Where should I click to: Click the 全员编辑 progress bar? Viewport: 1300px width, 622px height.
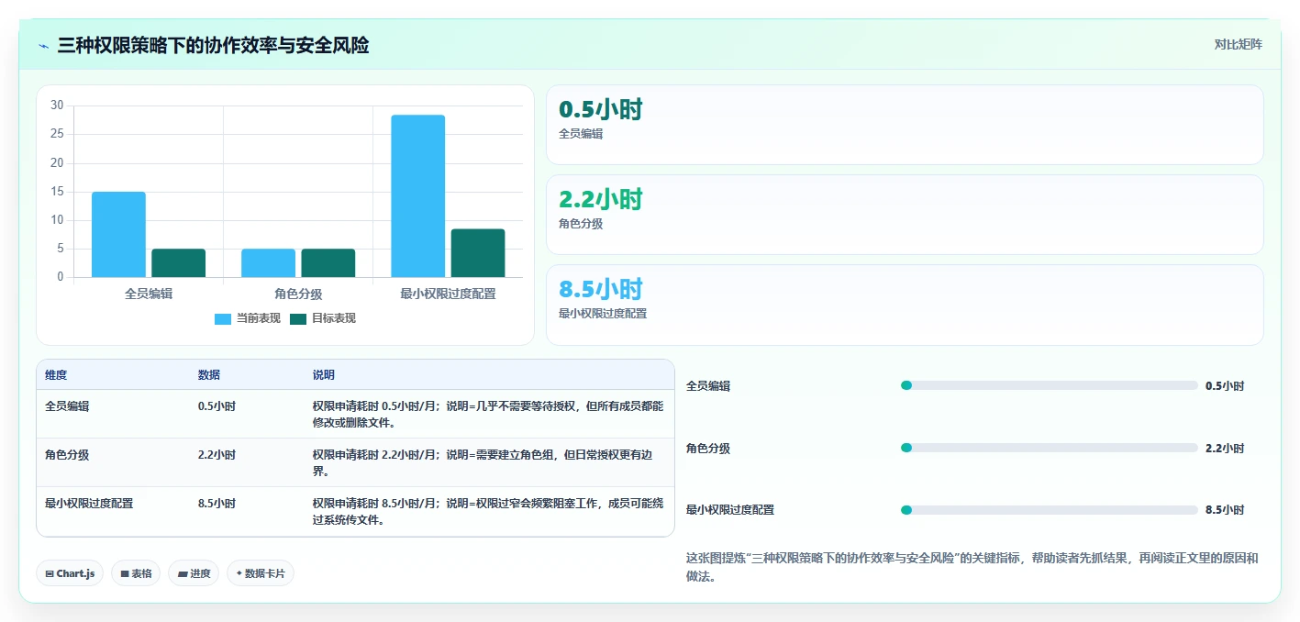tap(1050, 385)
